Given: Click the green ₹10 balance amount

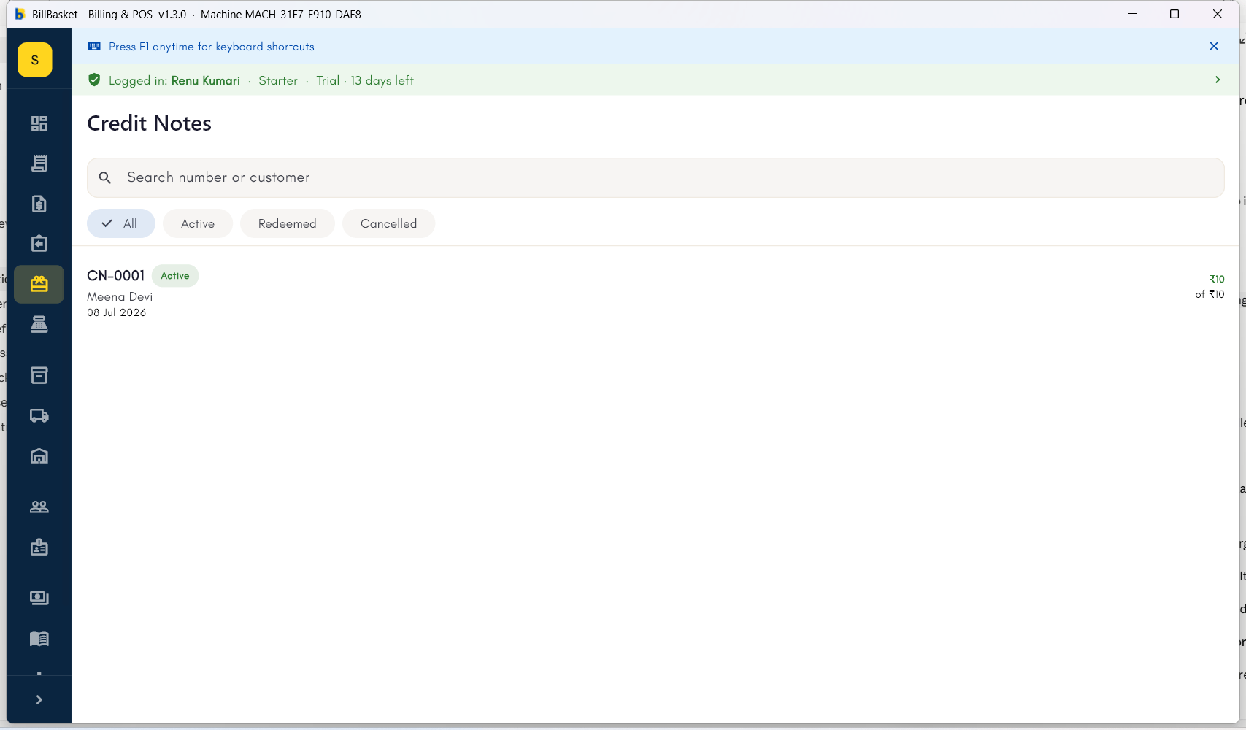Looking at the screenshot, I should (x=1217, y=279).
